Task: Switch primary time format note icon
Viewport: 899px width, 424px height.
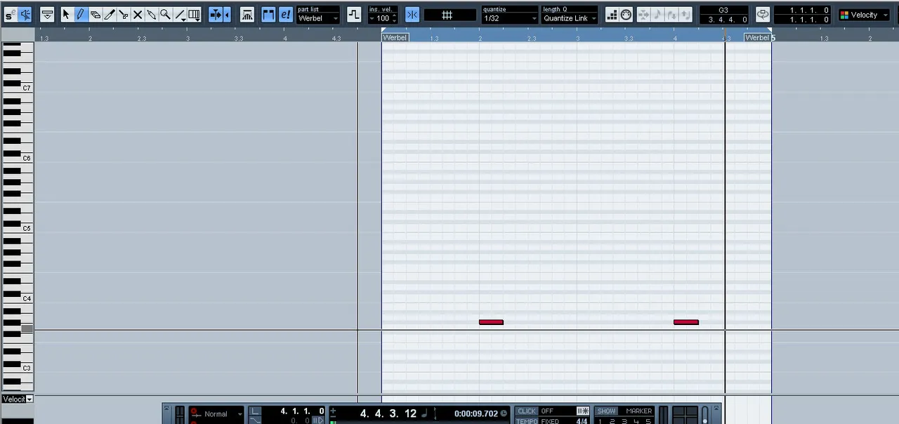Action: pos(425,413)
